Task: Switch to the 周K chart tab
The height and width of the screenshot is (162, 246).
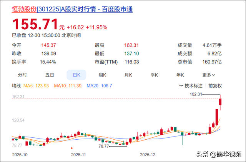Action: [102, 75]
